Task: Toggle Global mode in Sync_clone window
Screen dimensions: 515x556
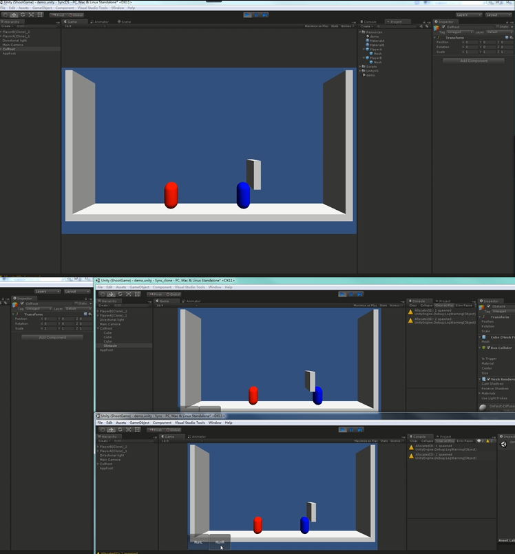Action: [x=173, y=295]
